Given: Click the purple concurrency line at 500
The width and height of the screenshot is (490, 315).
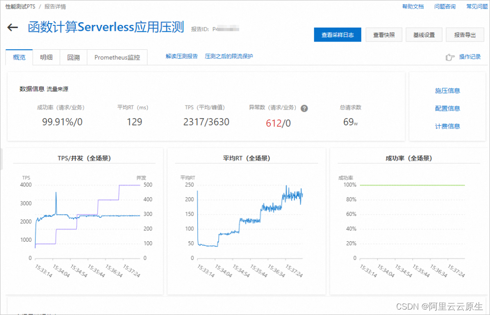Looking at the screenshot, I should (129, 185).
